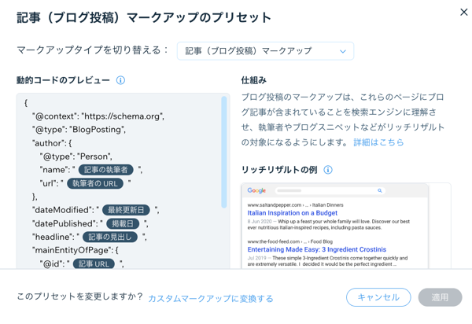472x324 pixels.
Task: Click the "@type": "BlogPosting" code line
Action: coord(79,130)
